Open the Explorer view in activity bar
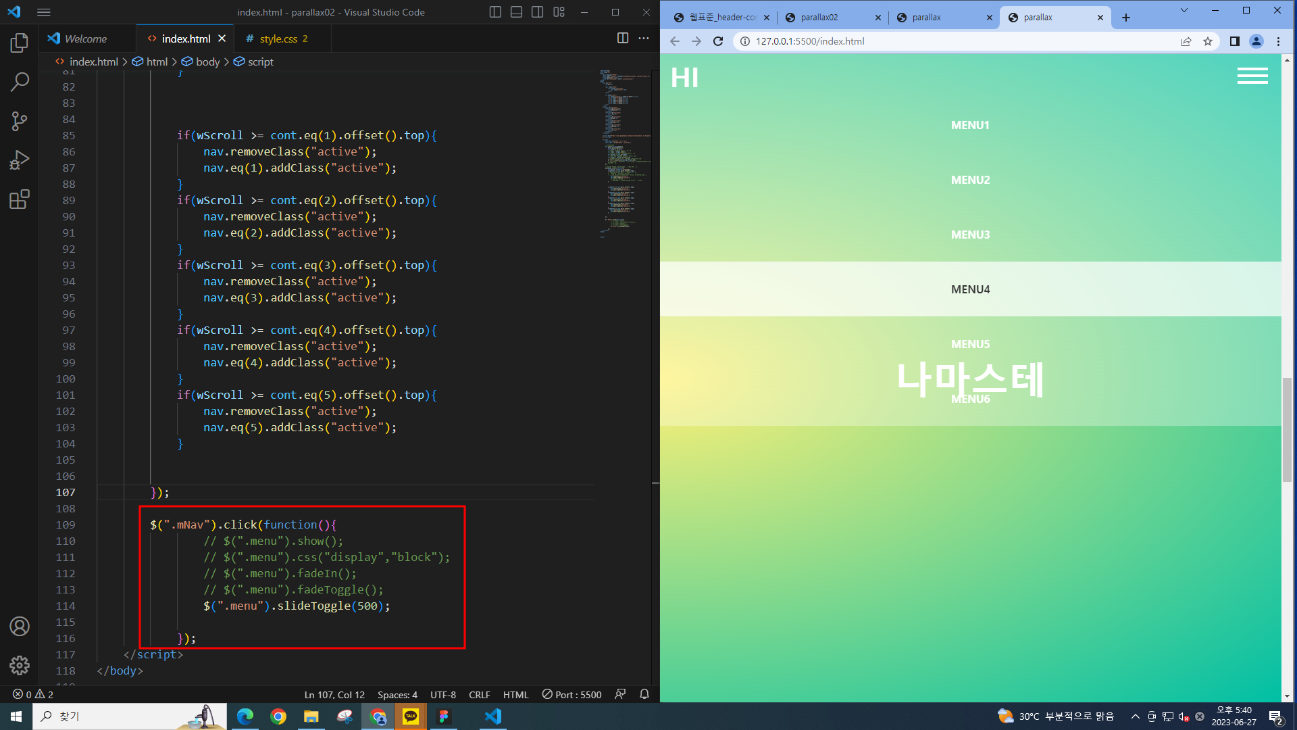This screenshot has width=1297, height=730. [x=20, y=43]
